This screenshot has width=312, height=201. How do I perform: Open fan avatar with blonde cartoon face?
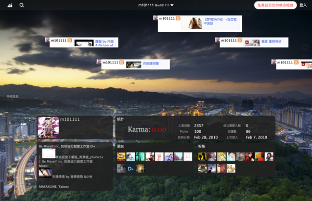222,157
